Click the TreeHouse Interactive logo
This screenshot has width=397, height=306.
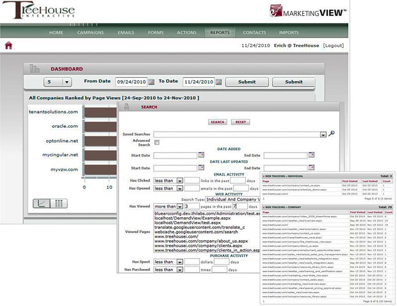tap(38, 10)
